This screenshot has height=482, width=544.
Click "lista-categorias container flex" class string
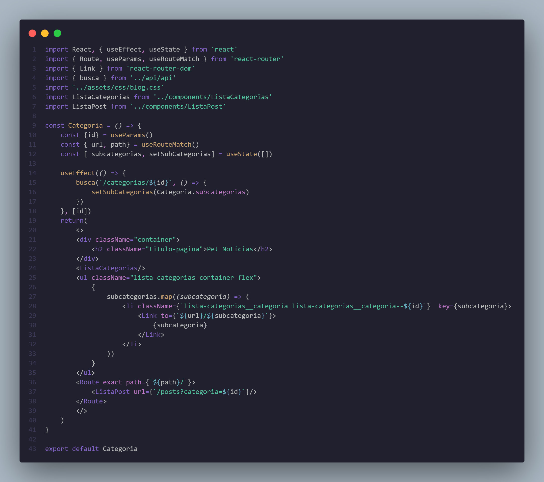(x=193, y=278)
